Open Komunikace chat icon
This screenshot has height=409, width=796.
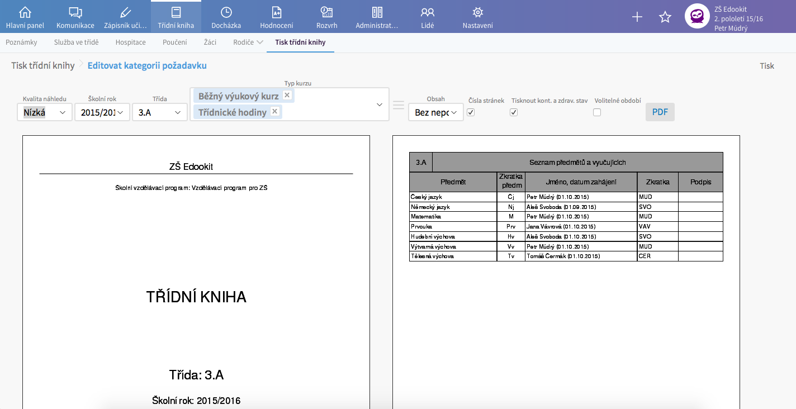click(75, 12)
